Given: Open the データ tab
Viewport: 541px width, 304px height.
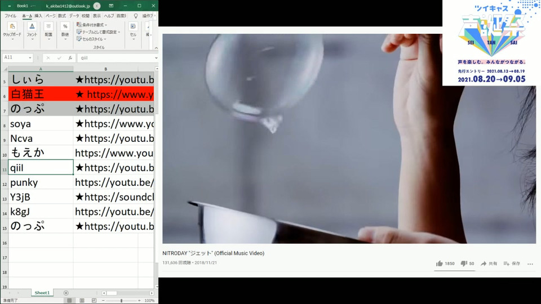Looking at the screenshot, I should click(74, 16).
